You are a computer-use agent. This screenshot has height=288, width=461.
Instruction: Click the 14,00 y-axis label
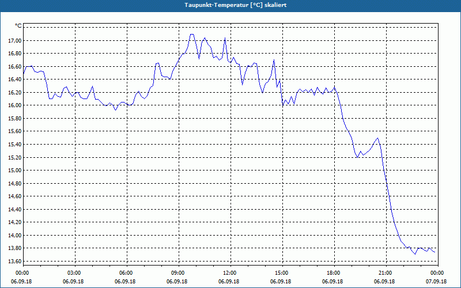[14, 236]
